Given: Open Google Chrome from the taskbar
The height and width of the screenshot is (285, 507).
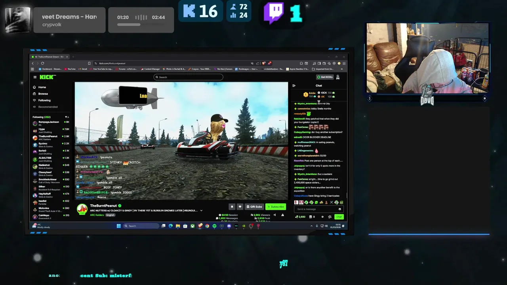Looking at the screenshot, I should pos(207,226).
